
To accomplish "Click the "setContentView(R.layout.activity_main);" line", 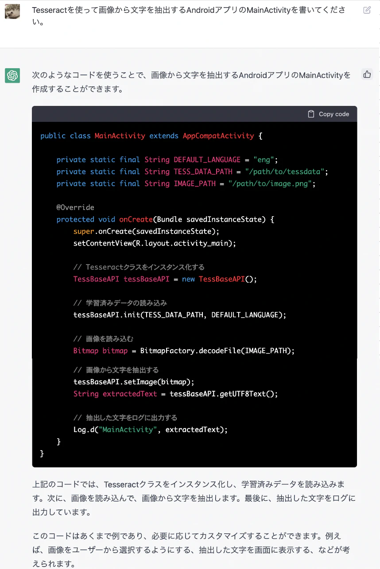I will 155,243.
